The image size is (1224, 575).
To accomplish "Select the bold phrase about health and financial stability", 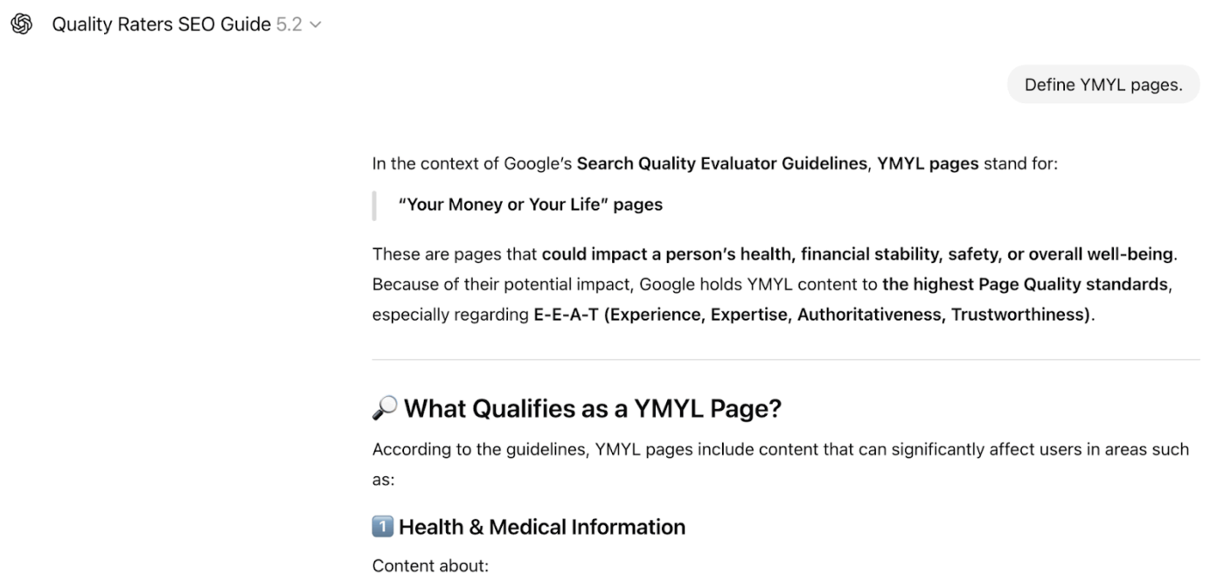I will pos(857,253).
